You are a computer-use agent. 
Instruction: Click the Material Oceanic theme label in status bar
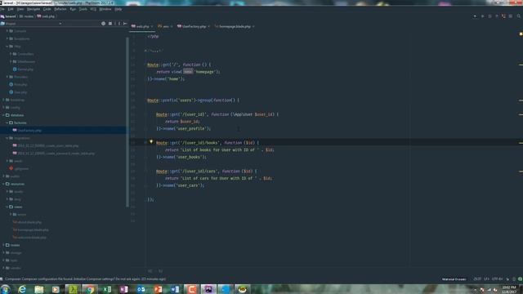pyautogui.click(x=454, y=279)
